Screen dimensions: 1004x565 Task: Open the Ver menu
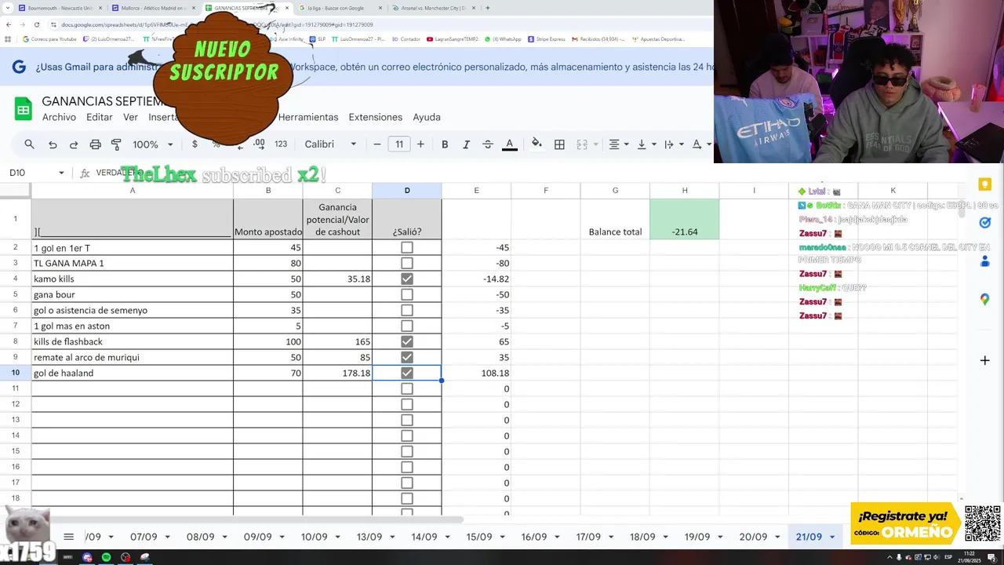pos(130,117)
